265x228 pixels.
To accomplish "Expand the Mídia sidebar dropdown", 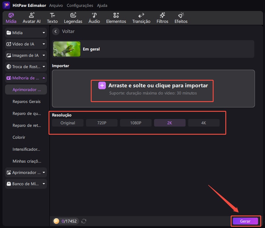I will 26,33.
